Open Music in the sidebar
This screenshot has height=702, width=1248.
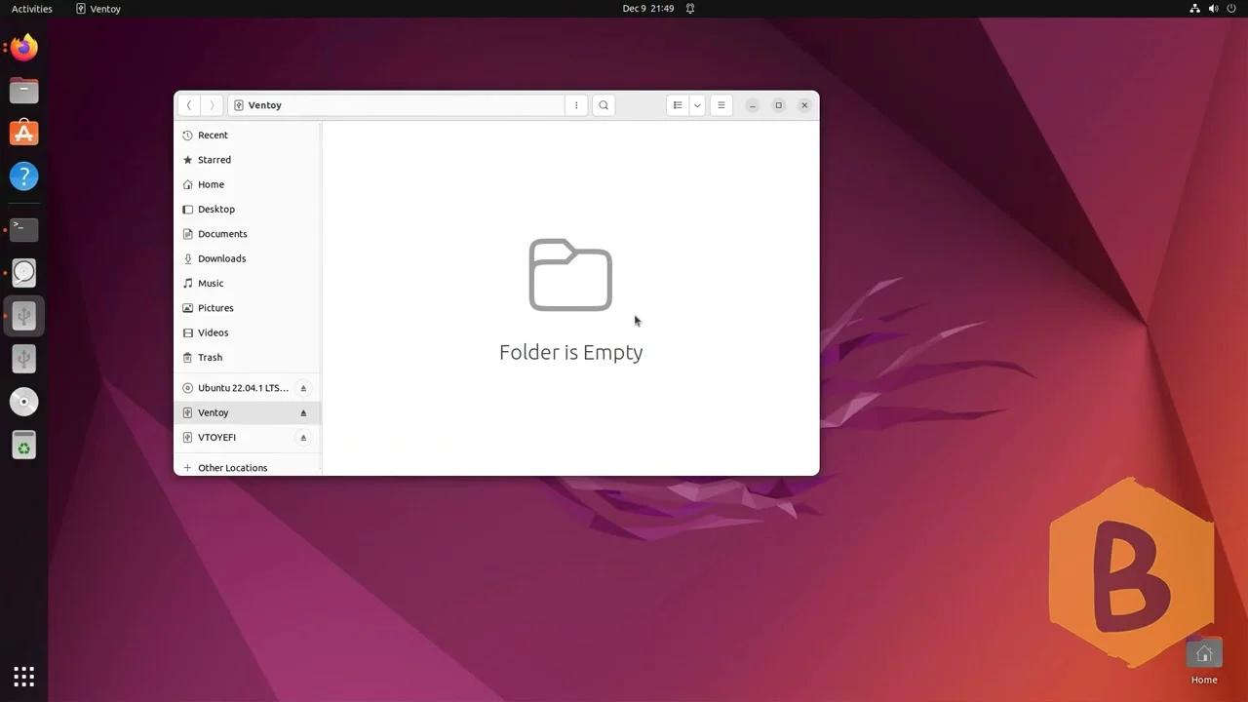[248, 284]
